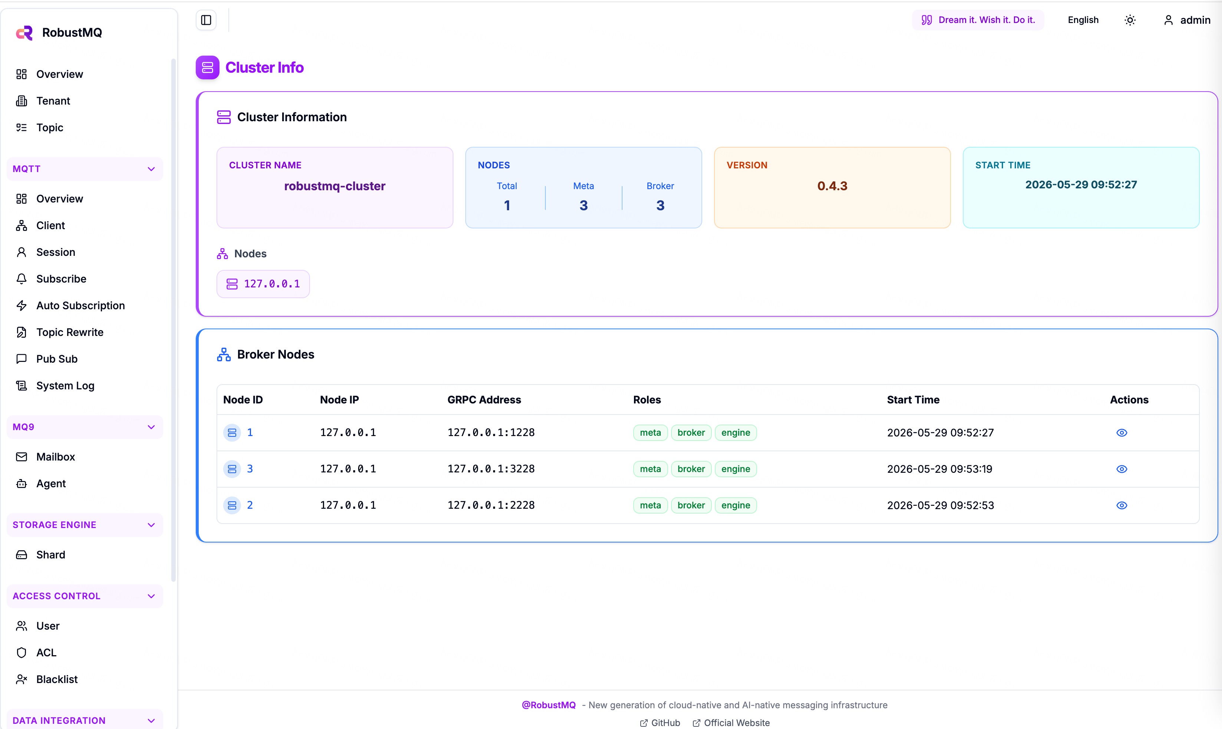Click the version 0.4.3 value
This screenshot has width=1222, height=729.
(x=832, y=186)
